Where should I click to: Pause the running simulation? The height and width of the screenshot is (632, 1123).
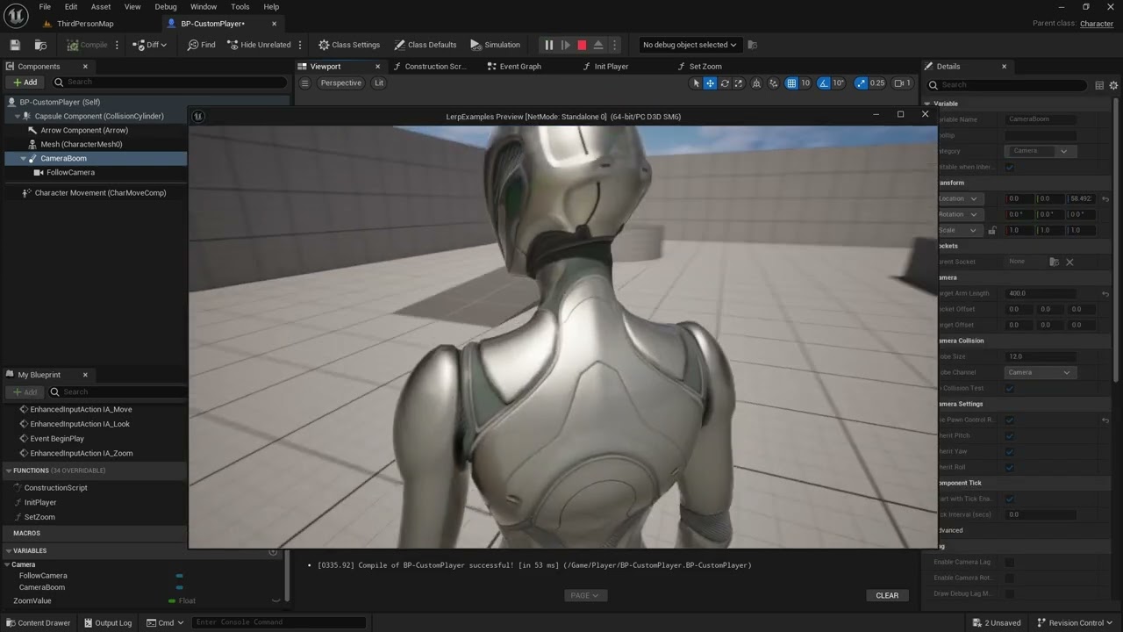(549, 45)
